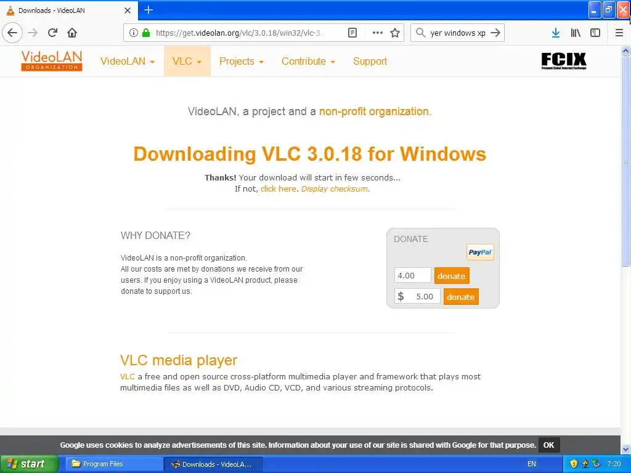Click the 'Downloading VLC 3.0.18 for Windows' heading
Image resolution: width=631 pixels, height=473 pixels.
pyautogui.click(x=310, y=153)
